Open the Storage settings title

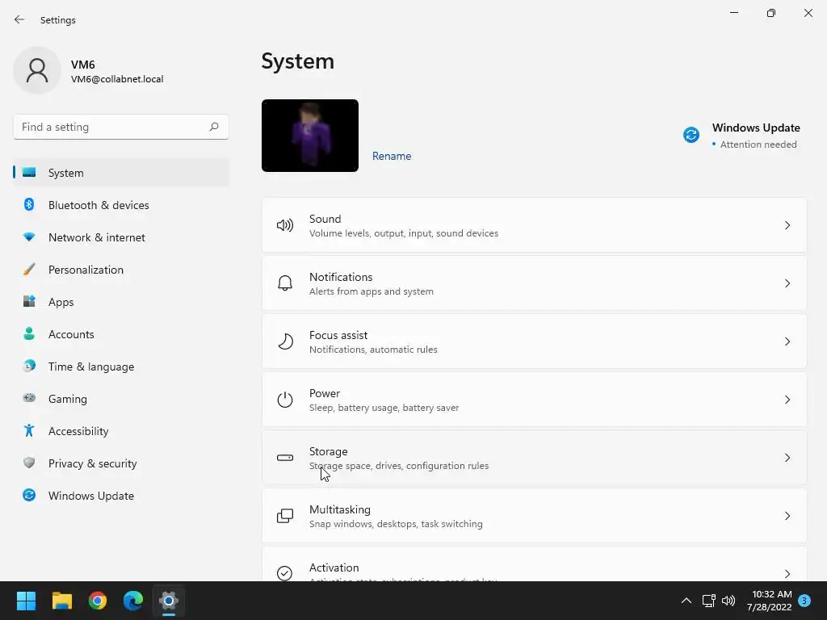(328, 451)
